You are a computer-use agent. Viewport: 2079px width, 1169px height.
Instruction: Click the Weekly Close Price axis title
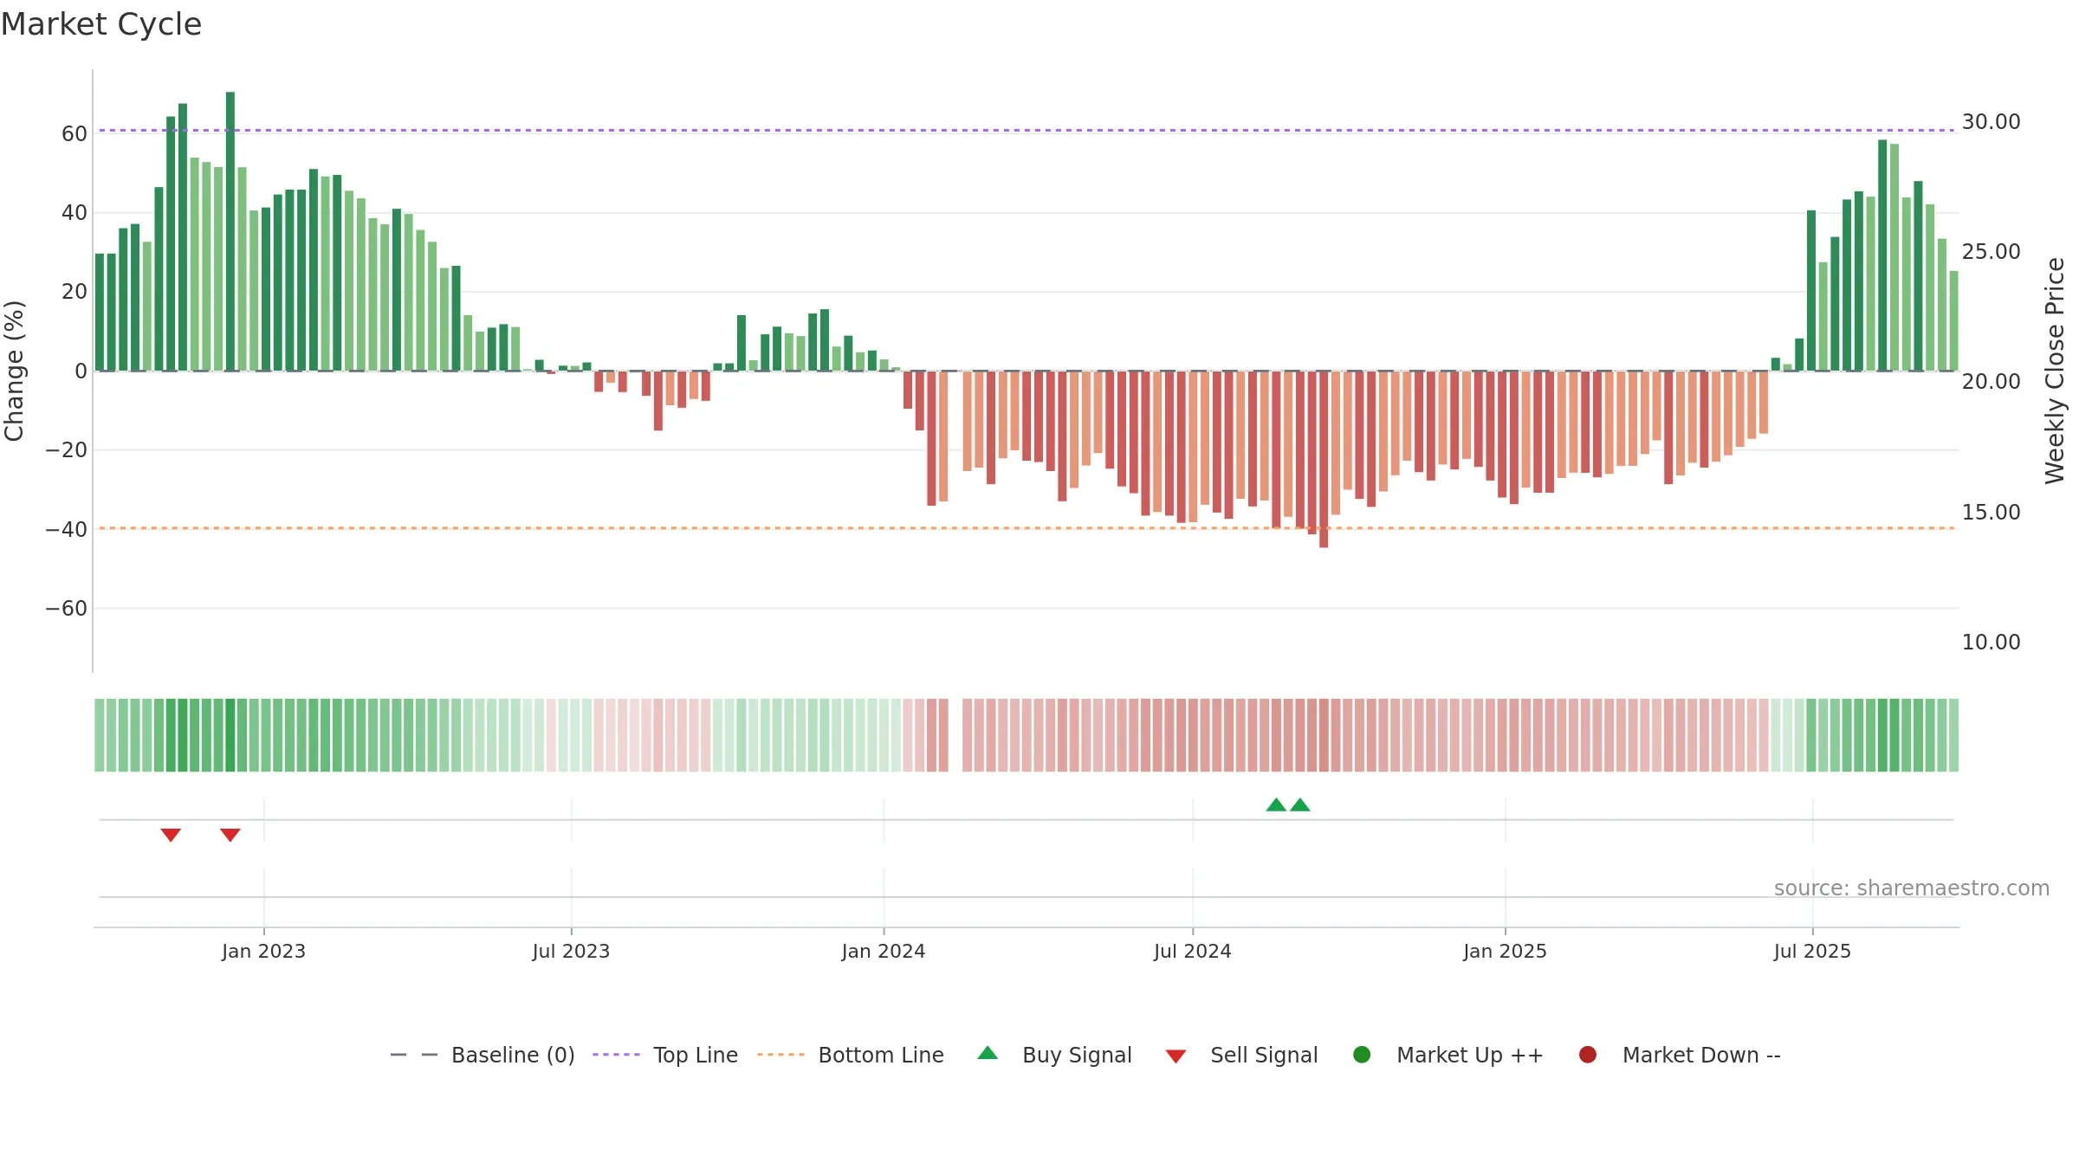pos(2055,371)
